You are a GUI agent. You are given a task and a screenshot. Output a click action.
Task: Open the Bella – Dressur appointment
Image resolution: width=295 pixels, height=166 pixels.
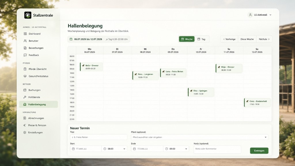91,67
